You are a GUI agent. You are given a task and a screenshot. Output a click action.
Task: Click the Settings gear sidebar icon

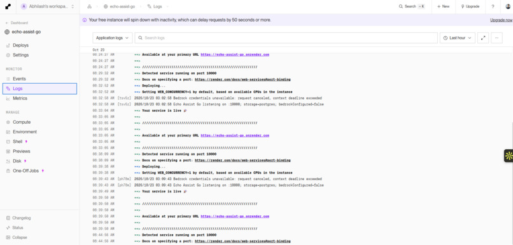[8, 55]
